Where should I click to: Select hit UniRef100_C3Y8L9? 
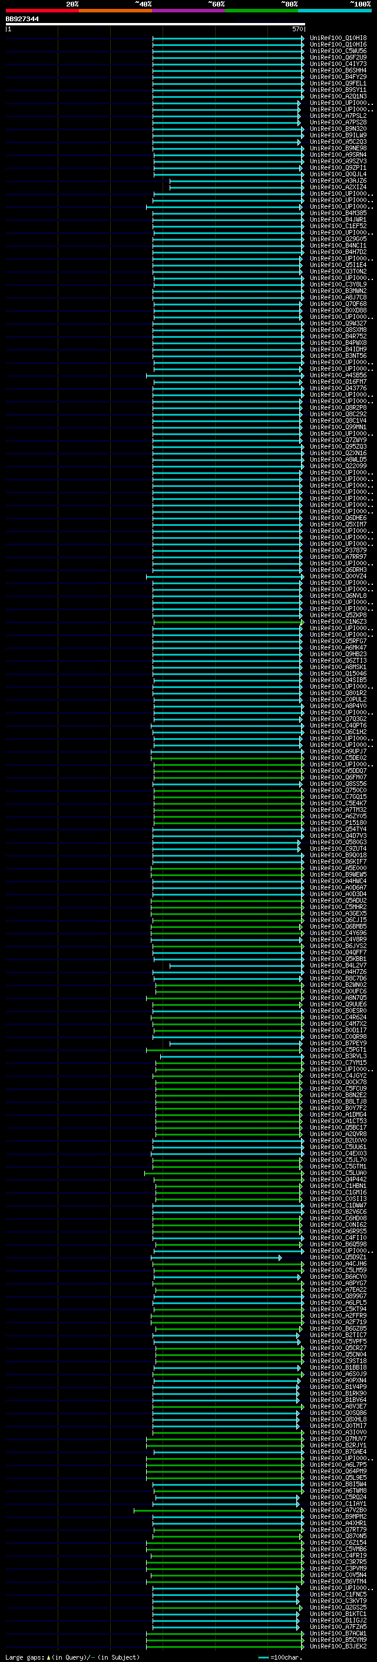(338, 285)
